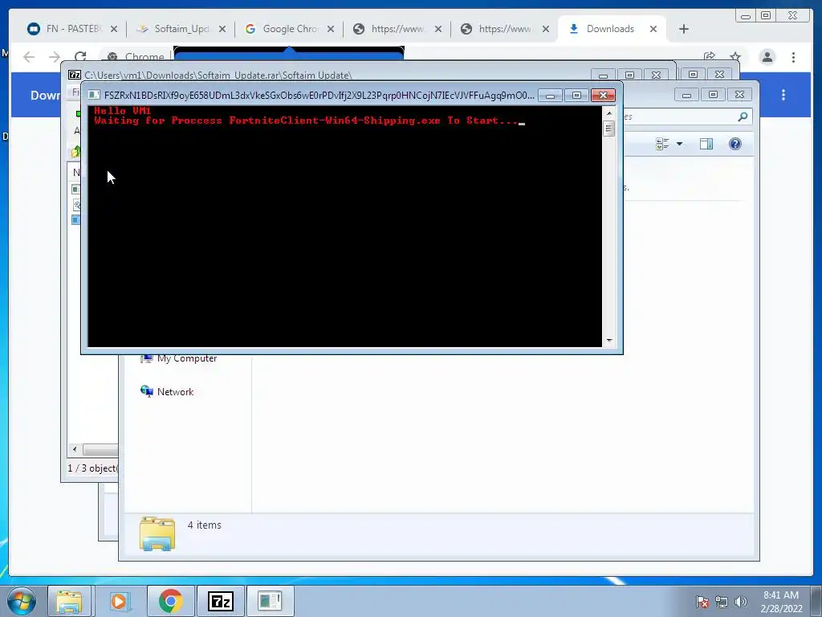Open the Chrome three-dot menu
The width and height of the screenshot is (822, 617).
coord(794,57)
